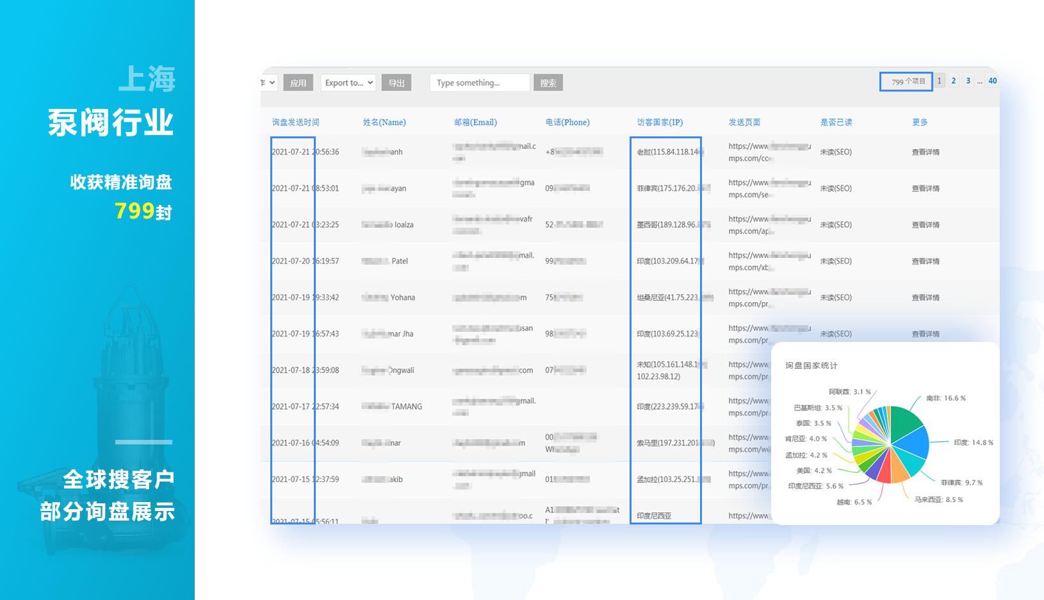Click the 印度尼西亚: 5.6 % pie chart label
The height and width of the screenshot is (600, 1044).
815,486
